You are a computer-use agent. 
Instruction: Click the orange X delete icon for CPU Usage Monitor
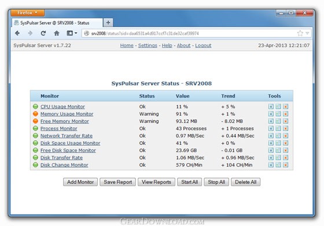tap(286, 107)
